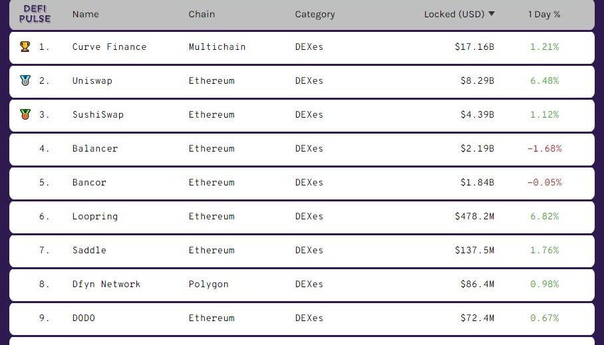The image size is (604, 345).
Task: Toggle the Locked (USD) sort arrow
Action: tap(492, 14)
